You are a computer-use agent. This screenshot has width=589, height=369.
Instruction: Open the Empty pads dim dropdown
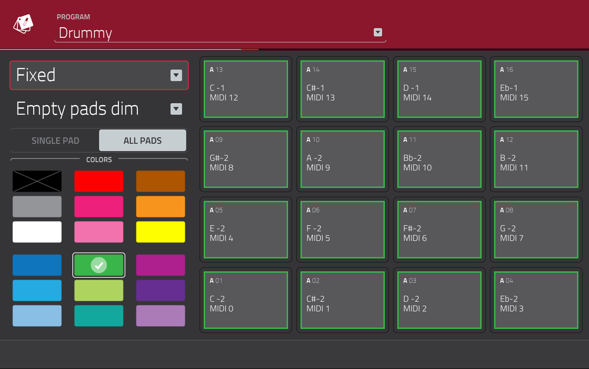[176, 109]
